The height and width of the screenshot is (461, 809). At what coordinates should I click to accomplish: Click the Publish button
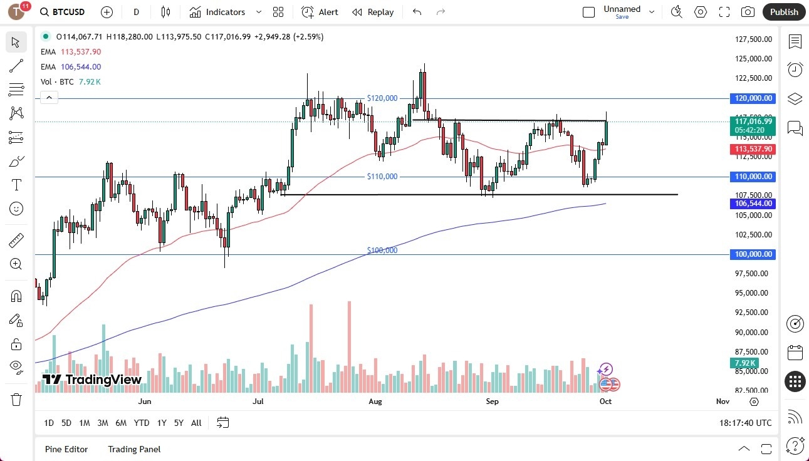coord(783,12)
